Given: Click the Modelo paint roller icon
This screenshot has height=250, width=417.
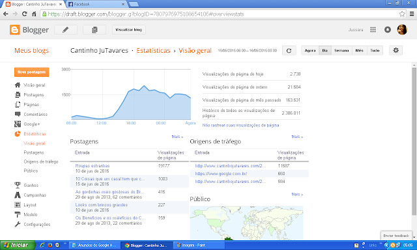Looking at the screenshot, I should pyautogui.click(x=18, y=214).
